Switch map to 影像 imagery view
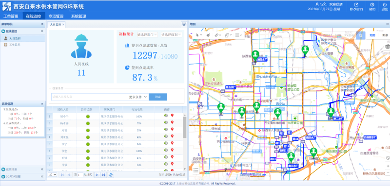Image resolution: width=390 pixels, height=186 pixels. [385, 35]
